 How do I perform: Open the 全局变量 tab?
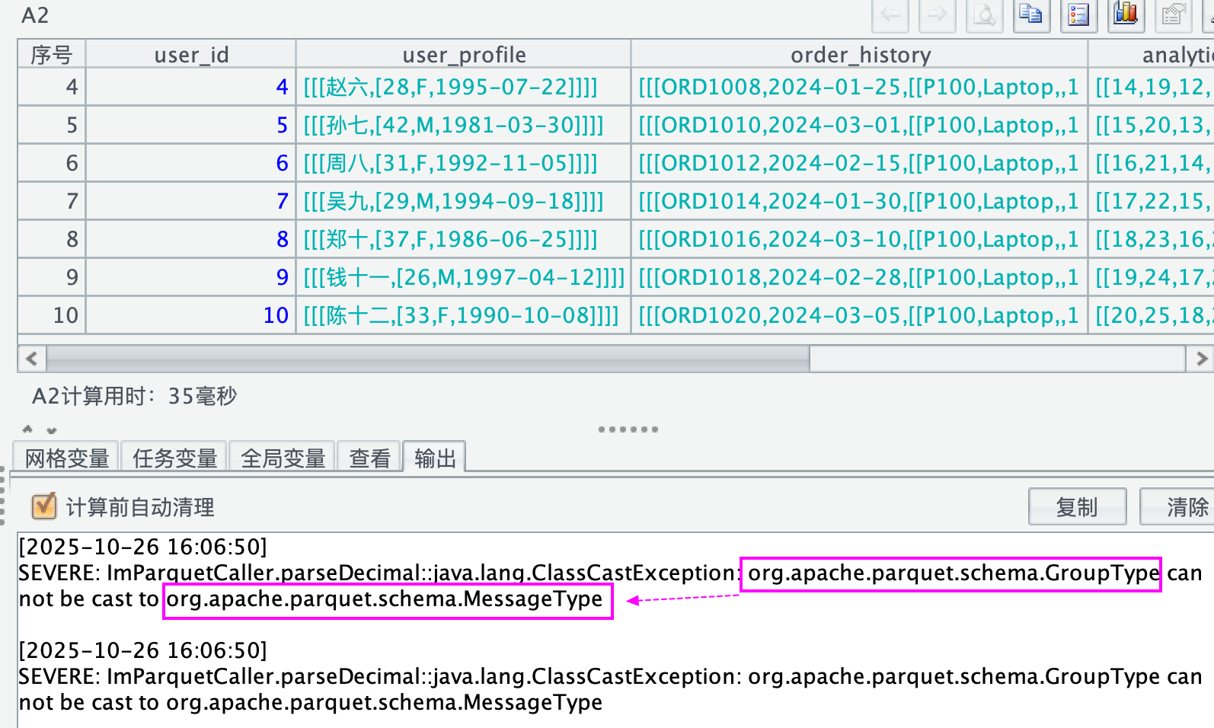(x=283, y=458)
